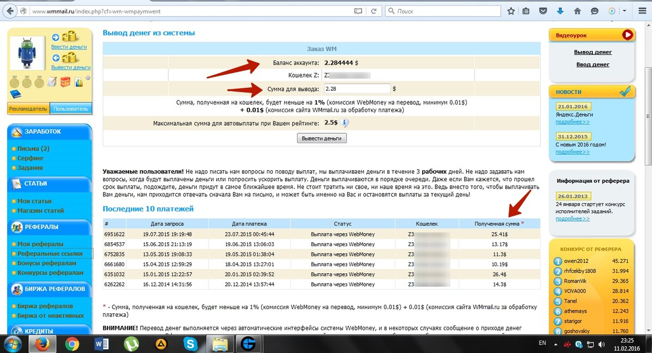Open file explorer folder in taskbar

(220, 344)
